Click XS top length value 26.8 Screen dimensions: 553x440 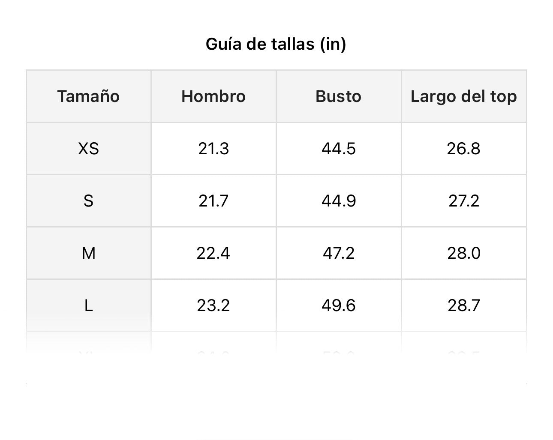(x=463, y=149)
